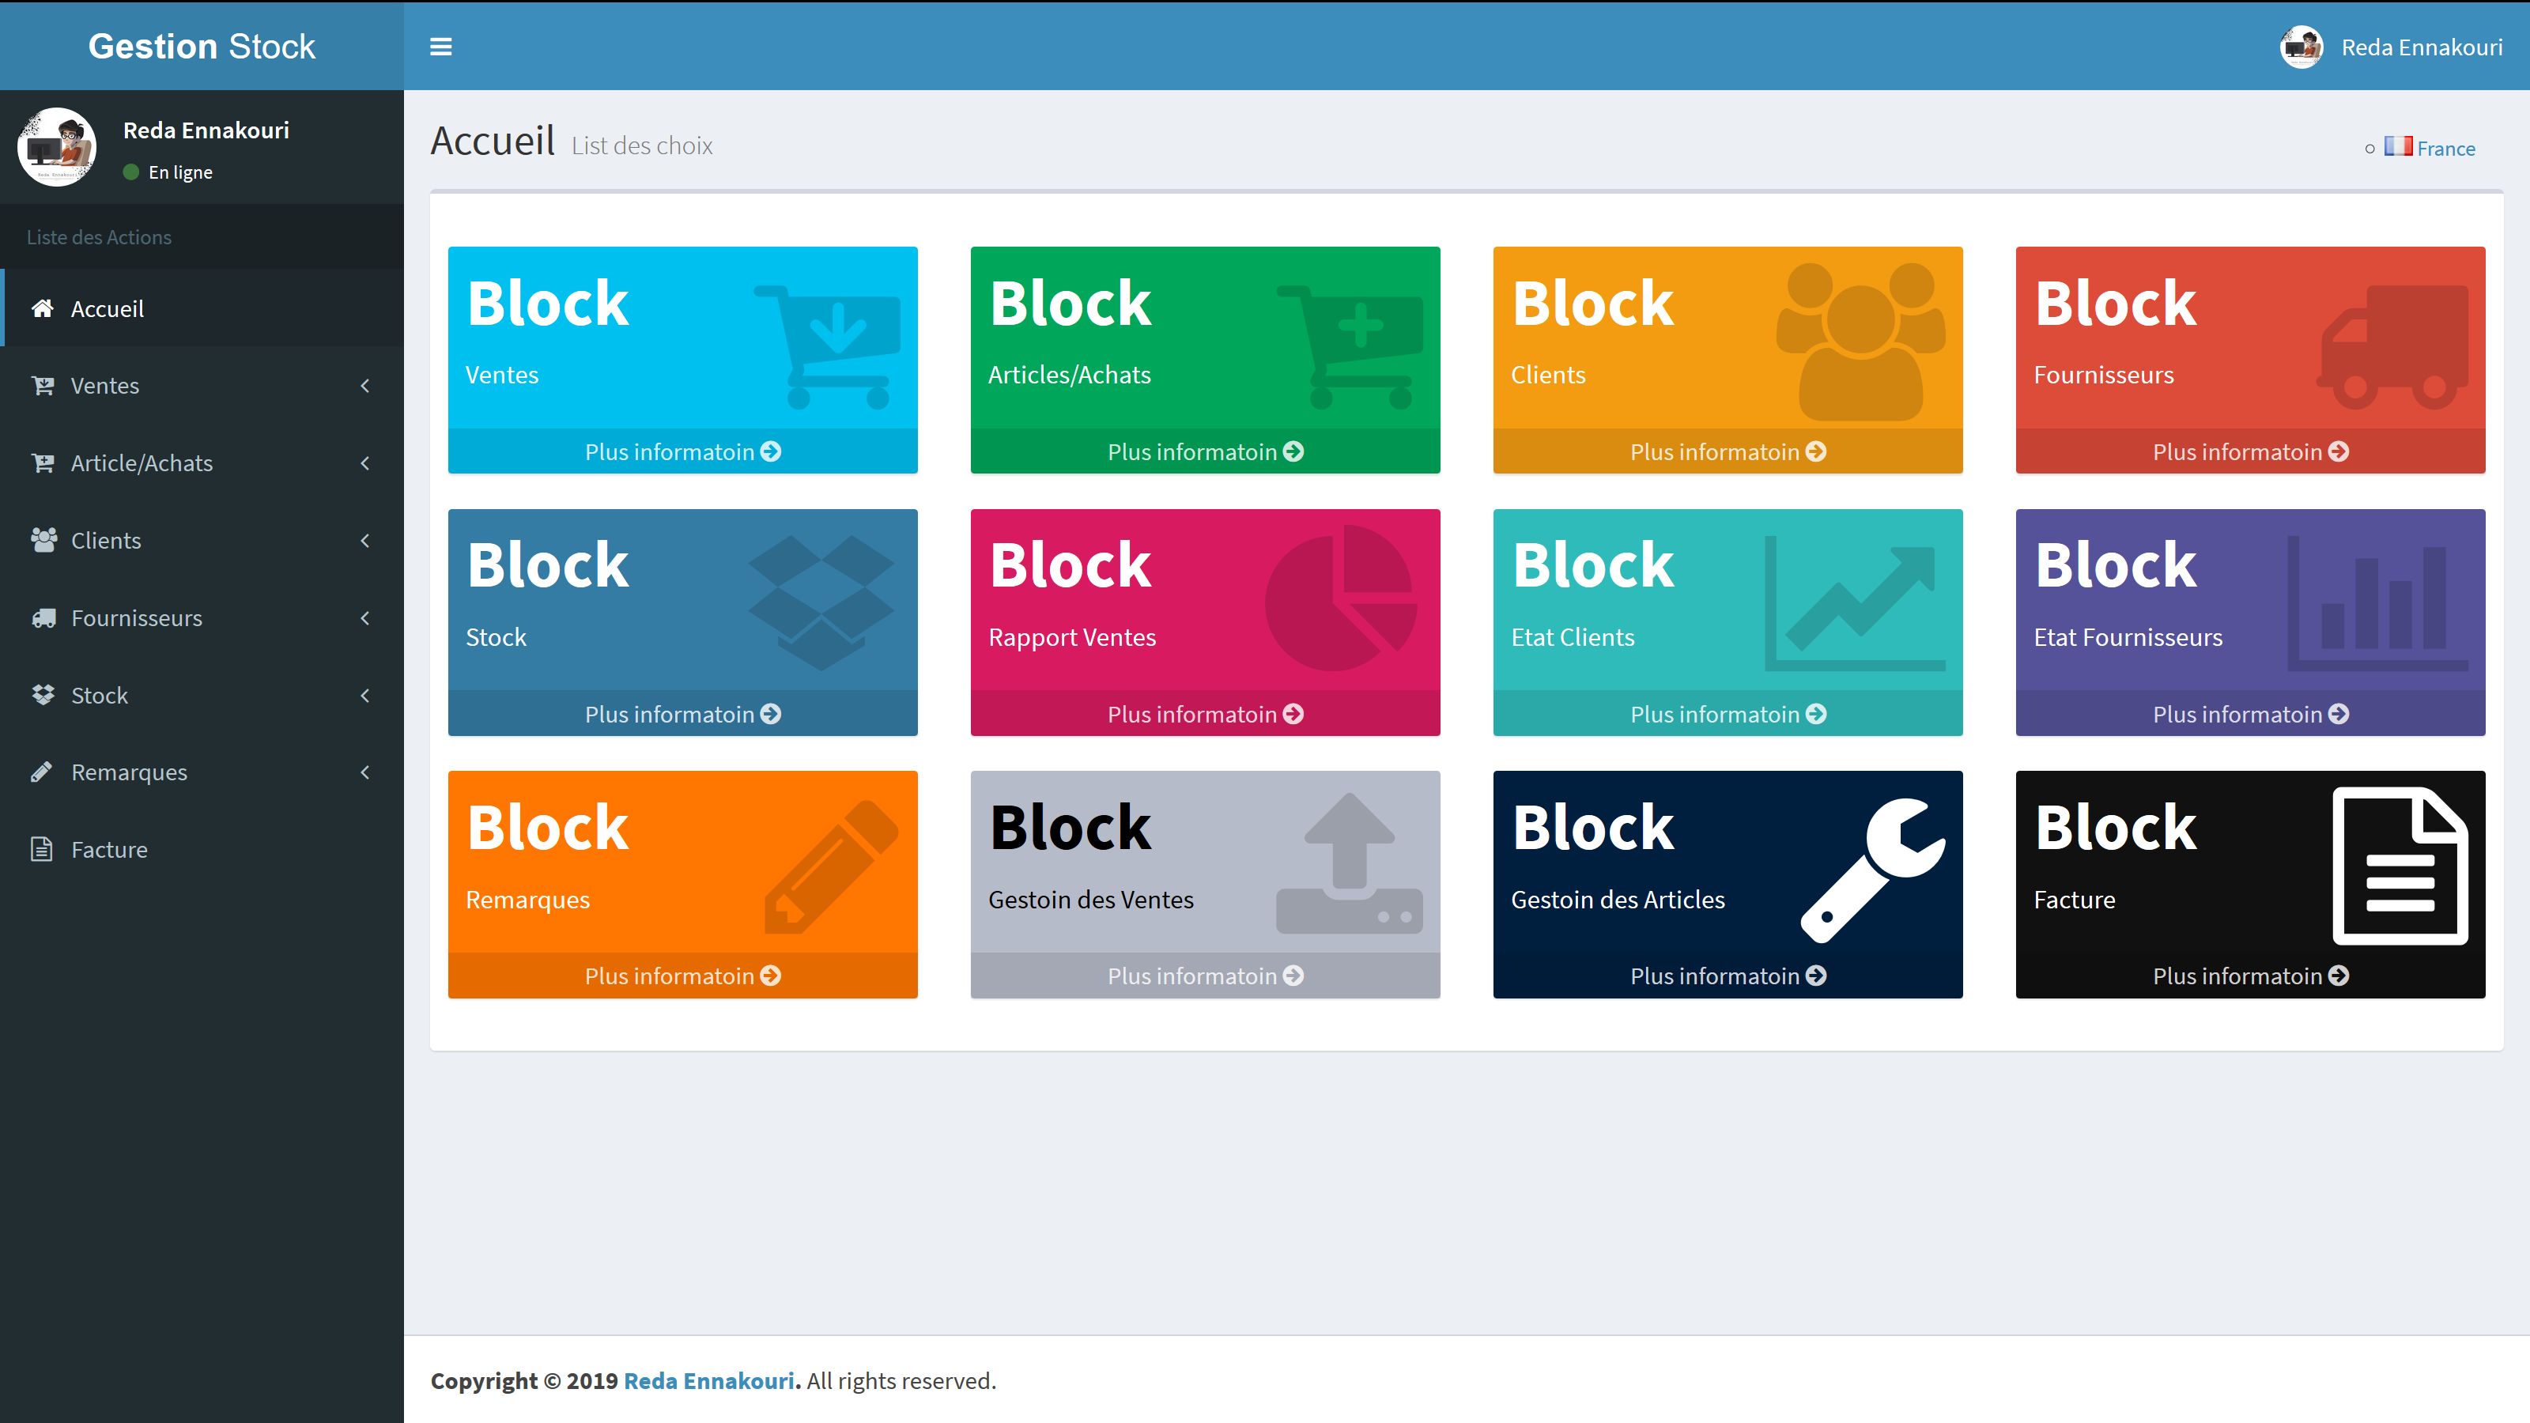Open the Facture menu item

pos(109,848)
